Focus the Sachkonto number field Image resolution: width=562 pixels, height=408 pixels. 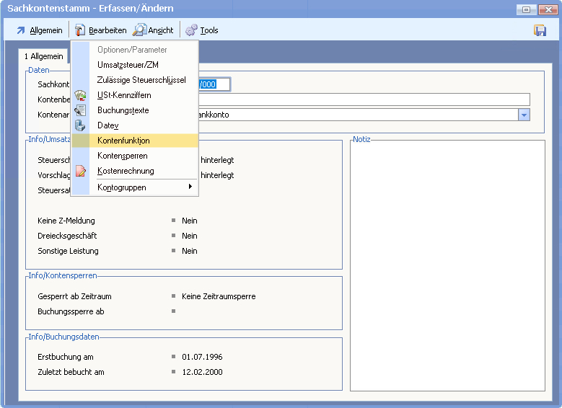[214, 84]
